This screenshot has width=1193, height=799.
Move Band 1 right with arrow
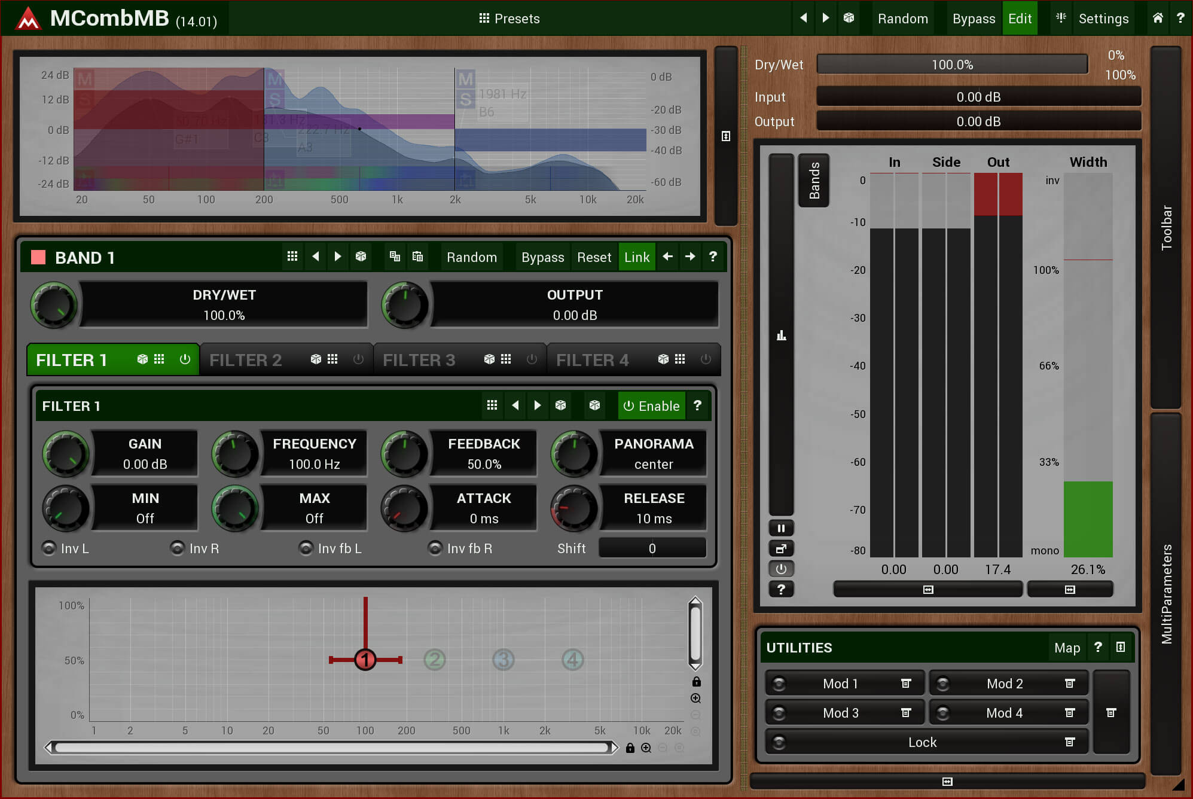(x=690, y=257)
